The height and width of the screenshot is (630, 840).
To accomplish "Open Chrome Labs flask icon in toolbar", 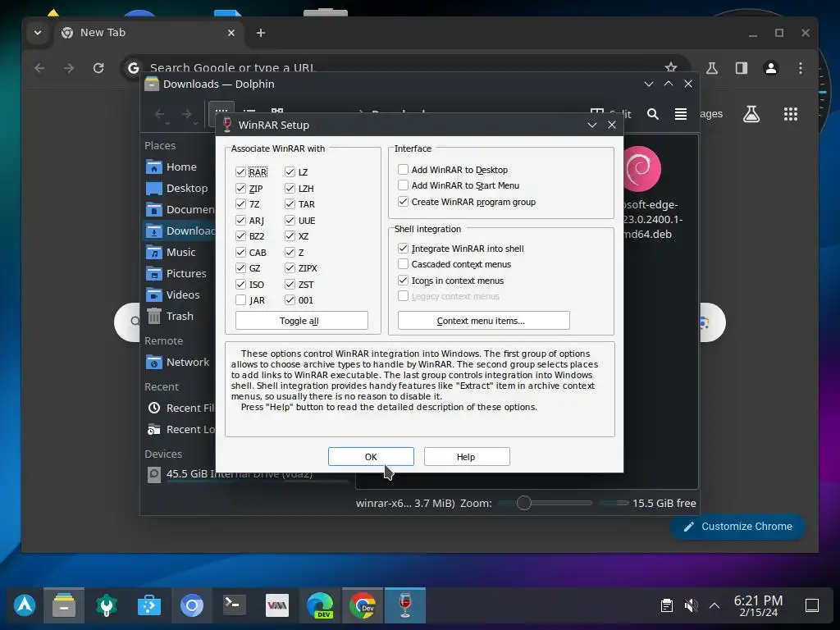I will (x=712, y=68).
